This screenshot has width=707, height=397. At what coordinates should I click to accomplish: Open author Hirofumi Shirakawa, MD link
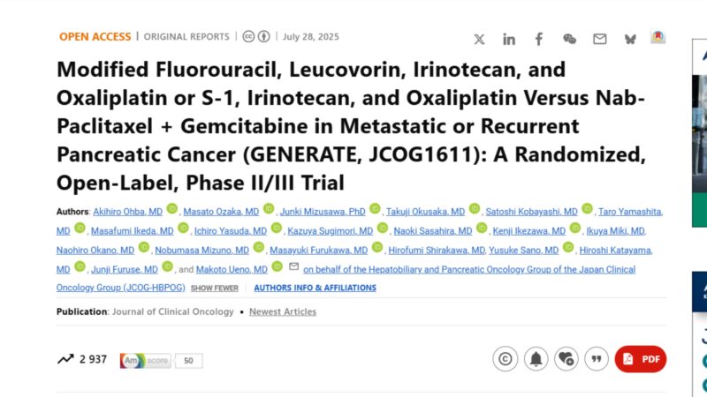(x=437, y=251)
